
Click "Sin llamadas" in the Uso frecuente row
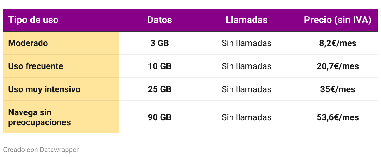[246, 66]
